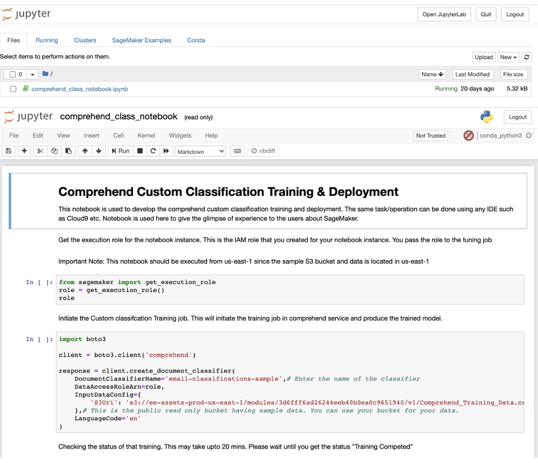
Task: Click the 5.32 kB file size
Action: pyautogui.click(x=517, y=89)
